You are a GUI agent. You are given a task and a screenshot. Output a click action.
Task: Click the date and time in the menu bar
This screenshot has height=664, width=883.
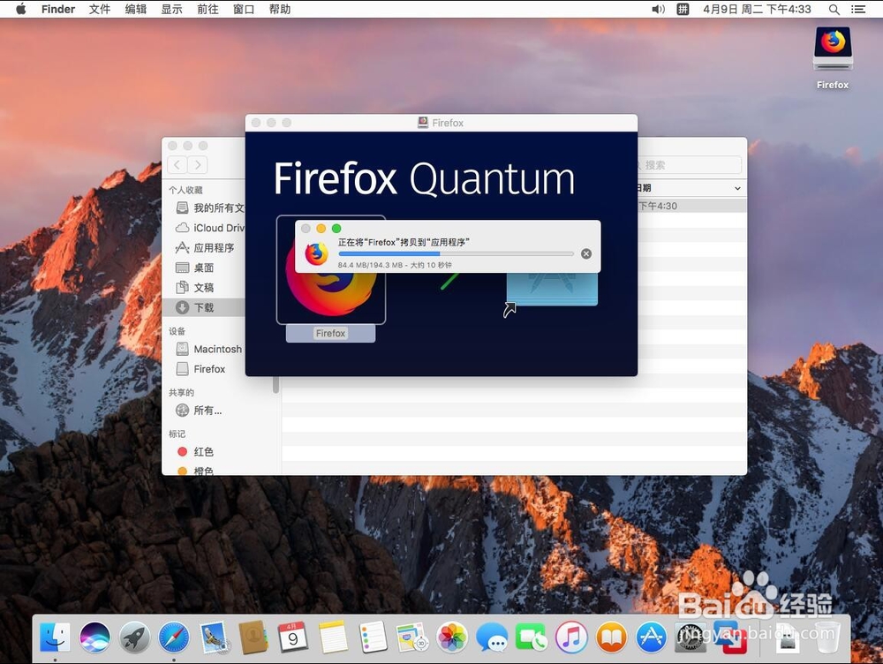point(757,9)
